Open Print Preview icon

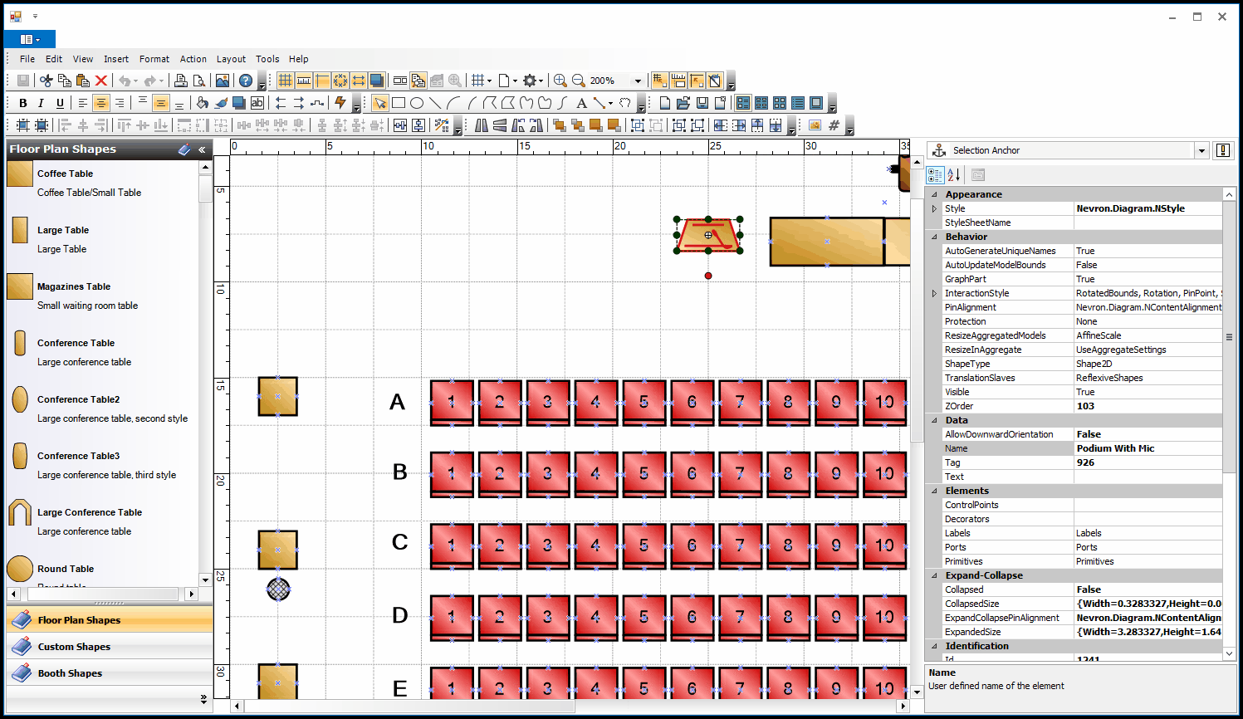point(199,81)
